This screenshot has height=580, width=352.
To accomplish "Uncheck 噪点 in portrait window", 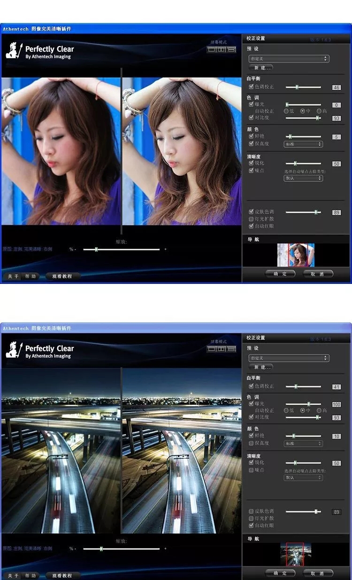I will [x=251, y=170].
